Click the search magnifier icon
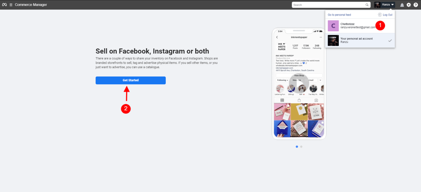 coord(367,5)
